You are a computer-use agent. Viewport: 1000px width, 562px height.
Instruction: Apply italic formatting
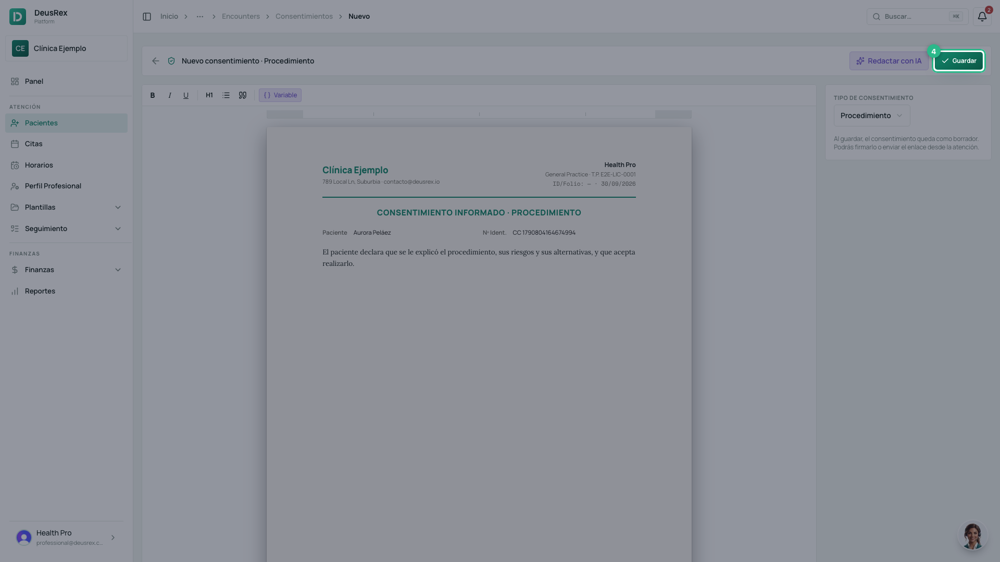point(169,95)
